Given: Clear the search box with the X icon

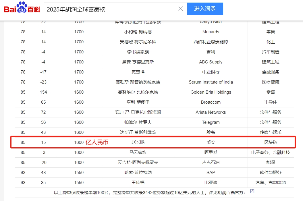Looking at the screenshot, I should [180, 9].
